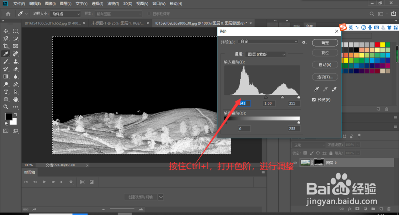Pick the white point eyedropper in Levels
Viewport: 399px width, 215px height.
[334, 89]
